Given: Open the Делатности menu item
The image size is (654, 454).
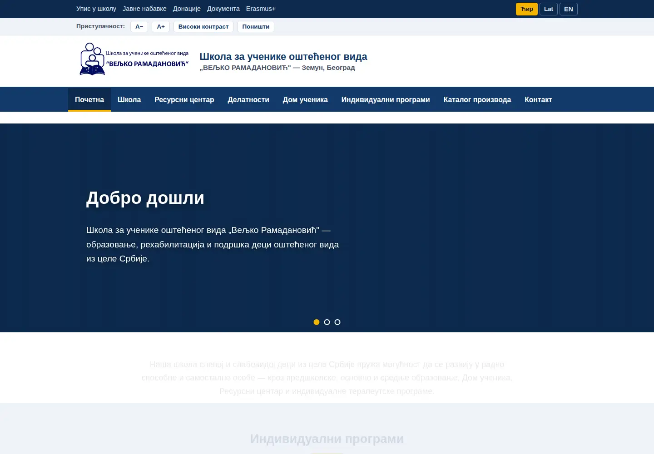Looking at the screenshot, I should pos(248,99).
